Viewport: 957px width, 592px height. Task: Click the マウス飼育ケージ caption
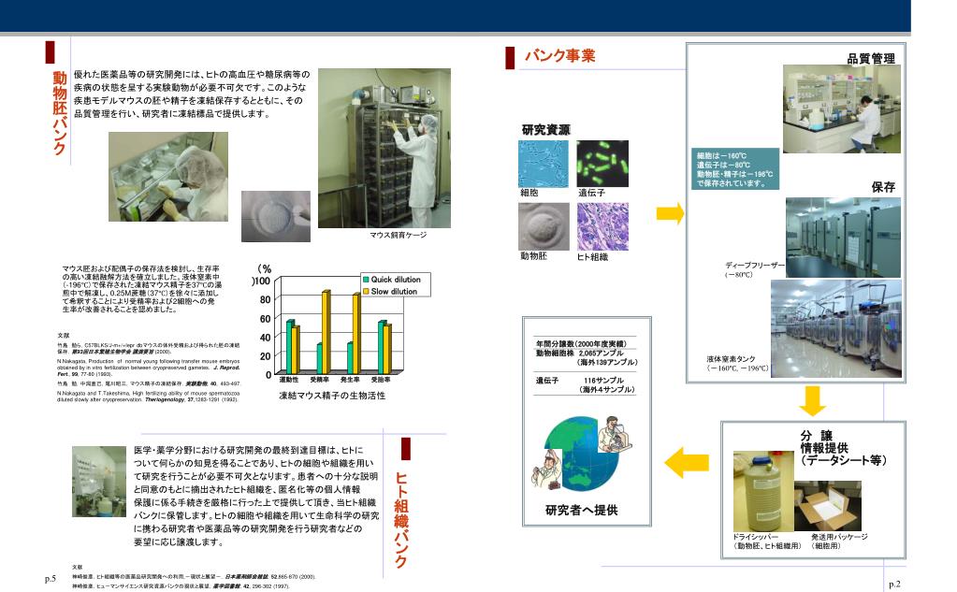coord(398,235)
